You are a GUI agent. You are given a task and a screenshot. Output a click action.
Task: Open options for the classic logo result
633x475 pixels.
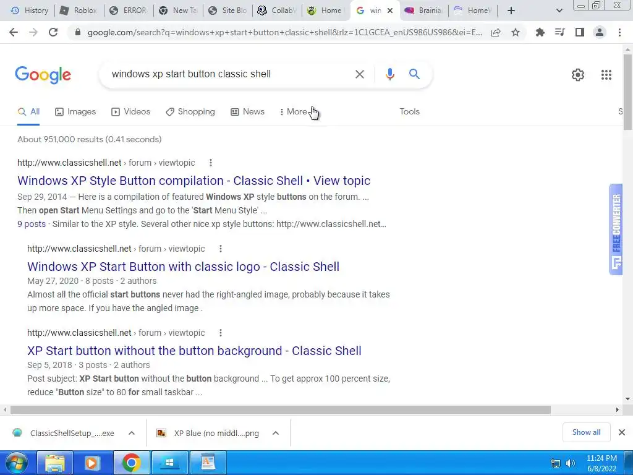[x=221, y=249]
